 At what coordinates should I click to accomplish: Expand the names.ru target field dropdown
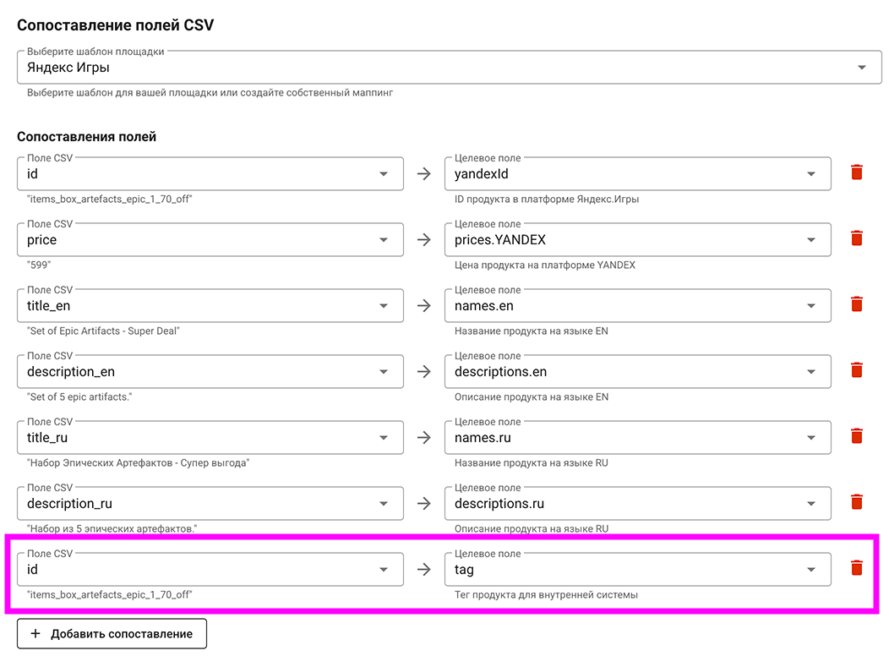click(x=637, y=438)
